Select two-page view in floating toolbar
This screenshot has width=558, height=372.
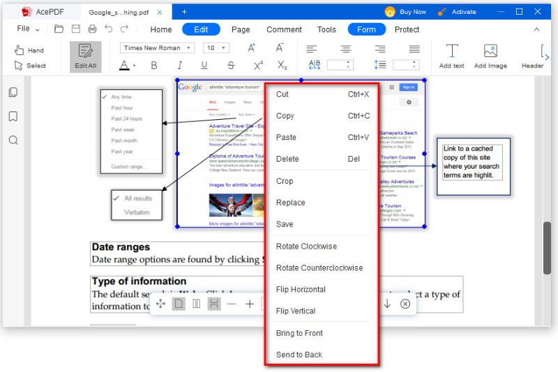(x=197, y=304)
